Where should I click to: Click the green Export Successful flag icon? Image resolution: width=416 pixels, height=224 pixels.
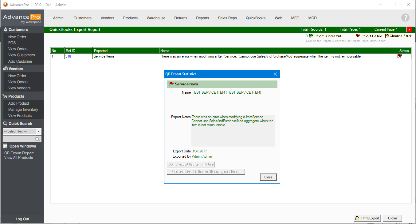(x=311, y=36)
